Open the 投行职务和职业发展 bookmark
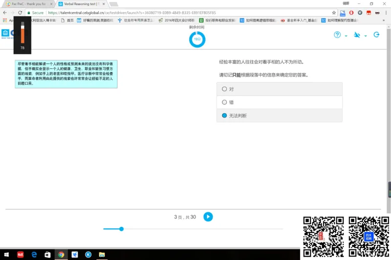The width and height of the screenshot is (391, 260). [x=217, y=20]
